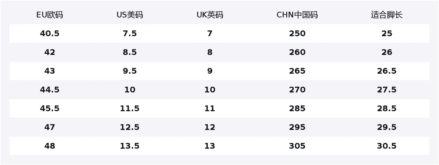Click the 适合脚长 column header
The width and height of the screenshot is (439, 165).
[x=387, y=15]
